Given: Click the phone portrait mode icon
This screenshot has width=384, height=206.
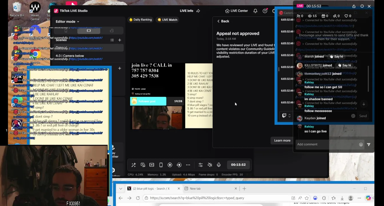Looking at the screenshot, I should click(161, 165).
